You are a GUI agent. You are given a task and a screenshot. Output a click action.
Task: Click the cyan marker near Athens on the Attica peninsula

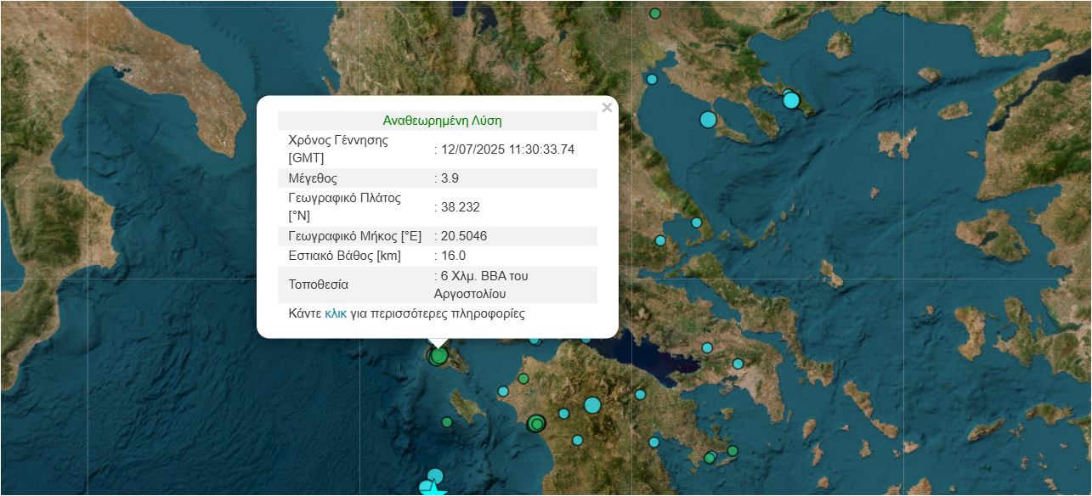click(x=738, y=364)
